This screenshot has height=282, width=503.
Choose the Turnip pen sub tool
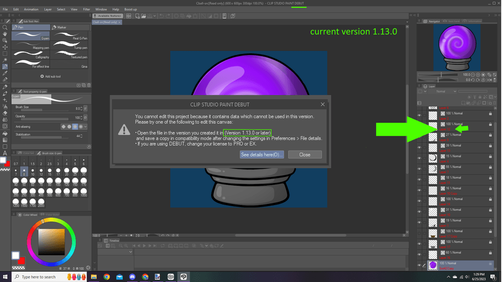click(x=70, y=45)
